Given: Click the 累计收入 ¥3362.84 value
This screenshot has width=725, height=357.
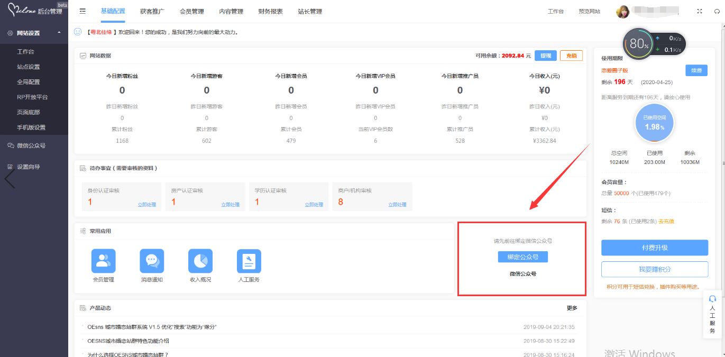Looking at the screenshot, I should 545,141.
